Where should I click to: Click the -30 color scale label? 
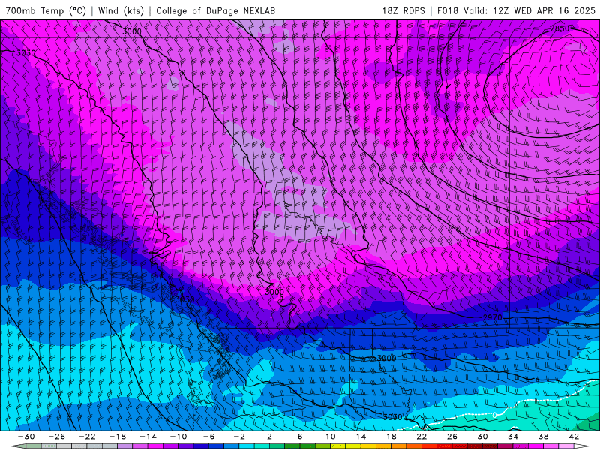(26, 436)
